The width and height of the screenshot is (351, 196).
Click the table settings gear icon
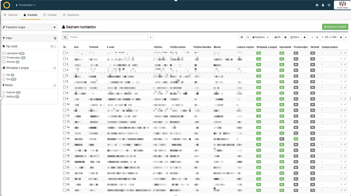pyautogui.click(x=285, y=37)
